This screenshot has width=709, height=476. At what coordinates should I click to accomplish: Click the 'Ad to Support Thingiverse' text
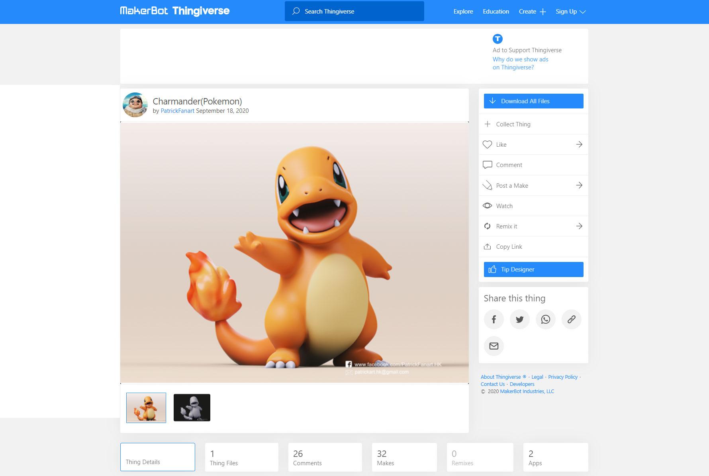pos(527,50)
